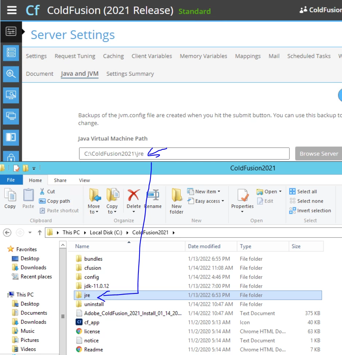
Task: Go back with Explorer back arrow
Action: (x=7, y=233)
